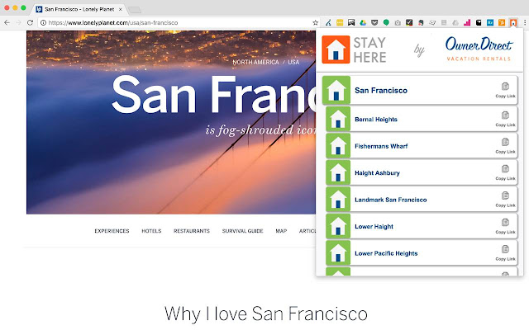The height and width of the screenshot is (330, 529).
Task: Open San Francisco rentals link
Action: click(381, 90)
